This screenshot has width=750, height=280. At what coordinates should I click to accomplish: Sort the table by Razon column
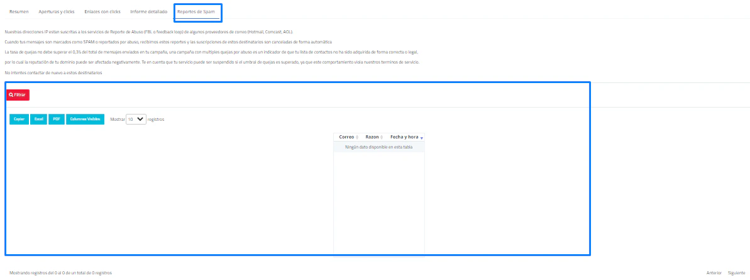tap(373, 137)
